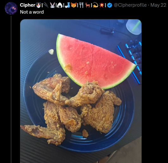The width and height of the screenshot is (168, 163).
Task: Click the "Not a word" tweet text
Action: click(32, 12)
